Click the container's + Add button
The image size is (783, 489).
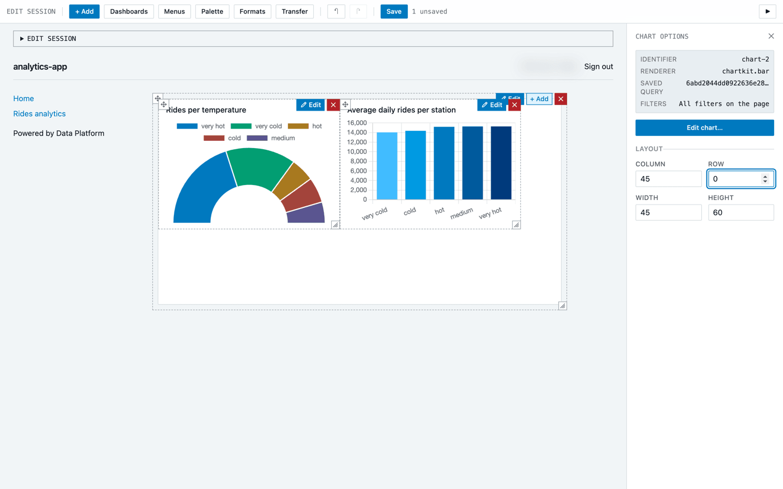tap(539, 99)
